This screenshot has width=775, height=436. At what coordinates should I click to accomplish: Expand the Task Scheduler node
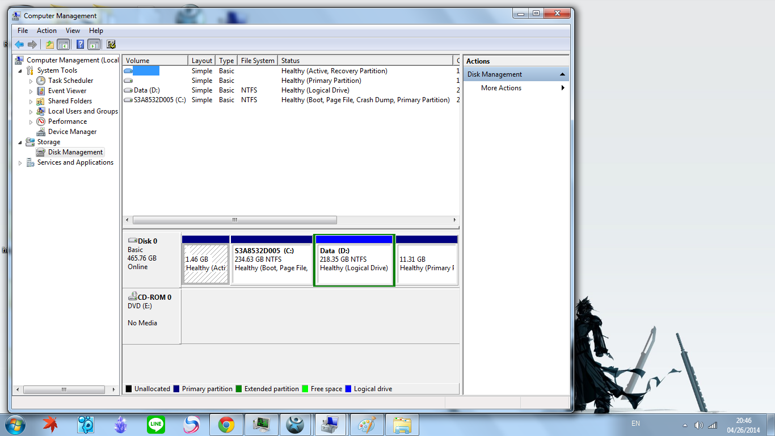tap(31, 81)
